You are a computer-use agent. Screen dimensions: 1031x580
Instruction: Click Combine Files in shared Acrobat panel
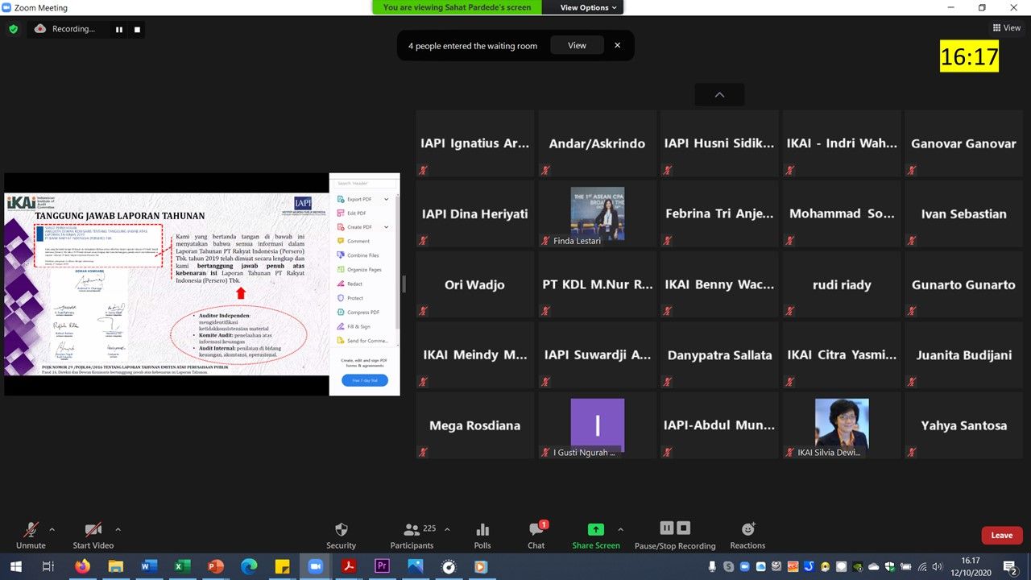(362, 255)
